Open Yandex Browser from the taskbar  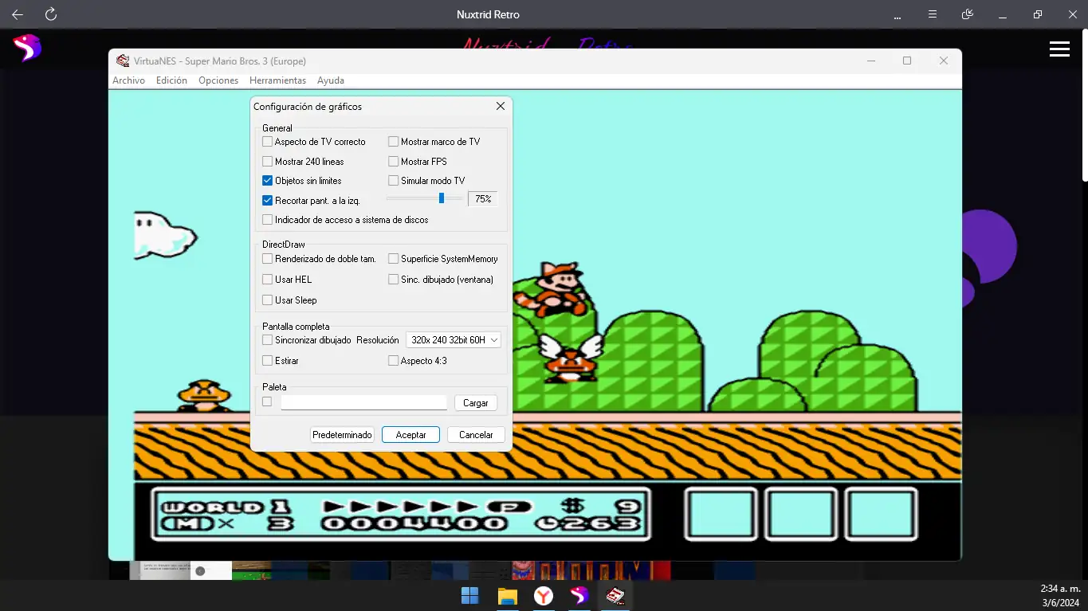pyautogui.click(x=544, y=595)
